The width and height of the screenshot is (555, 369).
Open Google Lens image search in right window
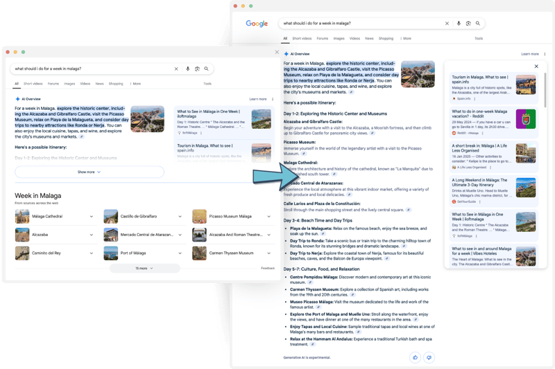[468, 24]
